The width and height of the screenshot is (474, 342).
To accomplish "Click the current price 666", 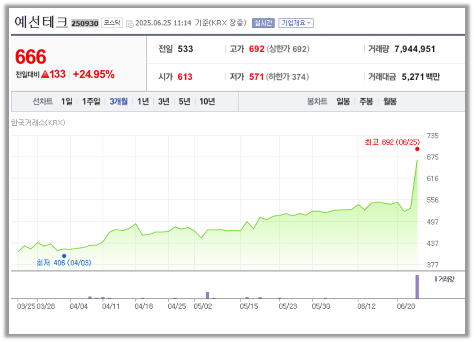I will (x=30, y=57).
